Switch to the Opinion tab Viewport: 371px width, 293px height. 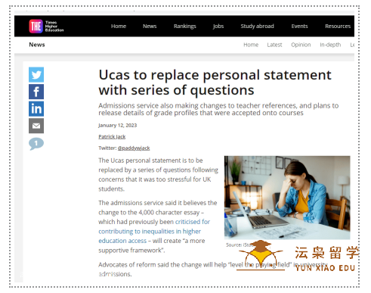pyautogui.click(x=301, y=45)
